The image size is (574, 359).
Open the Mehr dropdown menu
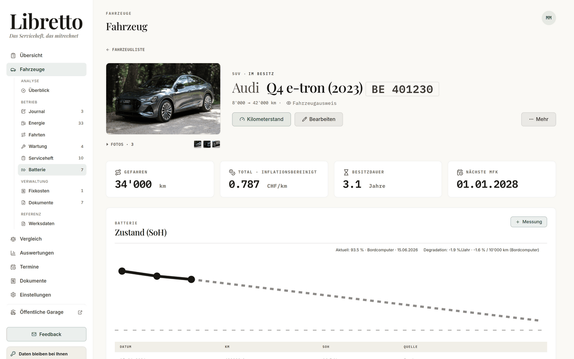click(539, 119)
